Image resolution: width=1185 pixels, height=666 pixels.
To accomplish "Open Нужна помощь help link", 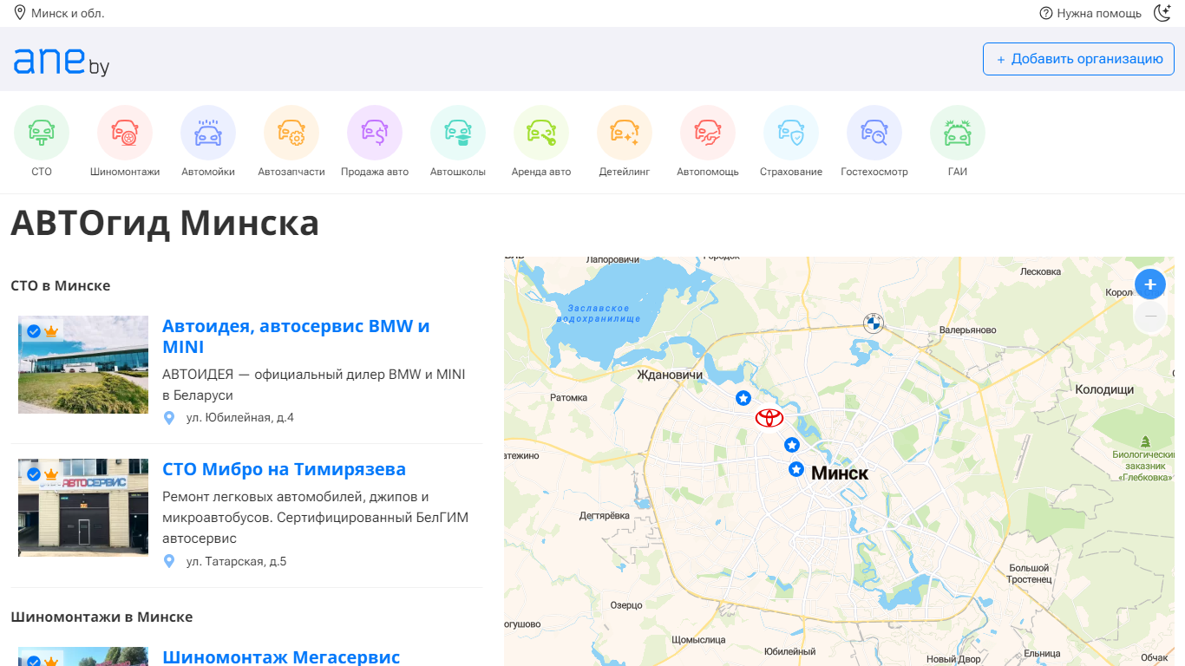I will [x=1090, y=13].
